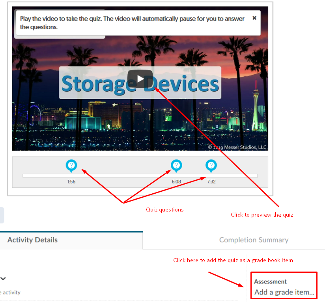Expand the chevron above the activity text
Screen dimensions: 325x302
click(x=3, y=278)
